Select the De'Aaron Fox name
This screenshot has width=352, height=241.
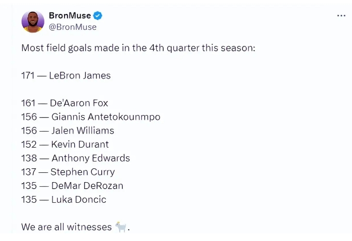79,103
